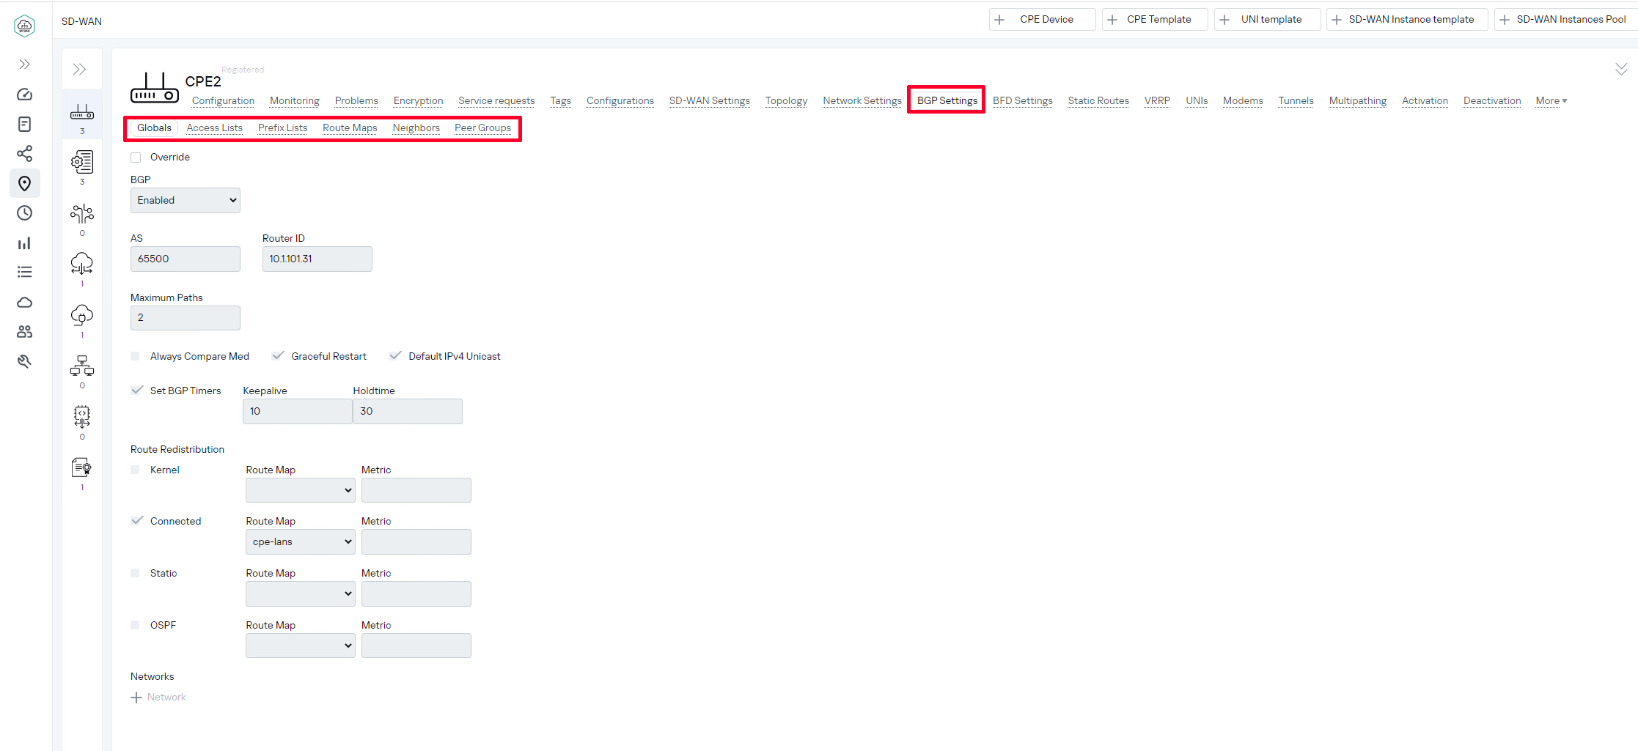Image resolution: width=1638 pixels, height=751 pixels.
Task: Open the Connected Route Map cpe-lans dropdown
Action: [300, 542]
